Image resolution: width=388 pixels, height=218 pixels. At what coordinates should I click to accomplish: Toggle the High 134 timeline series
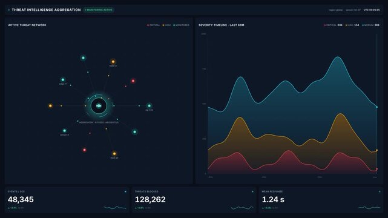pos(352,25)
